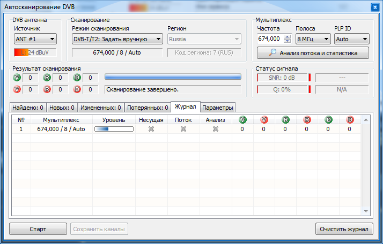The width and height of the screenshot is (383, 244).
Task: Click the scanning progress bar
Action: 173,78
